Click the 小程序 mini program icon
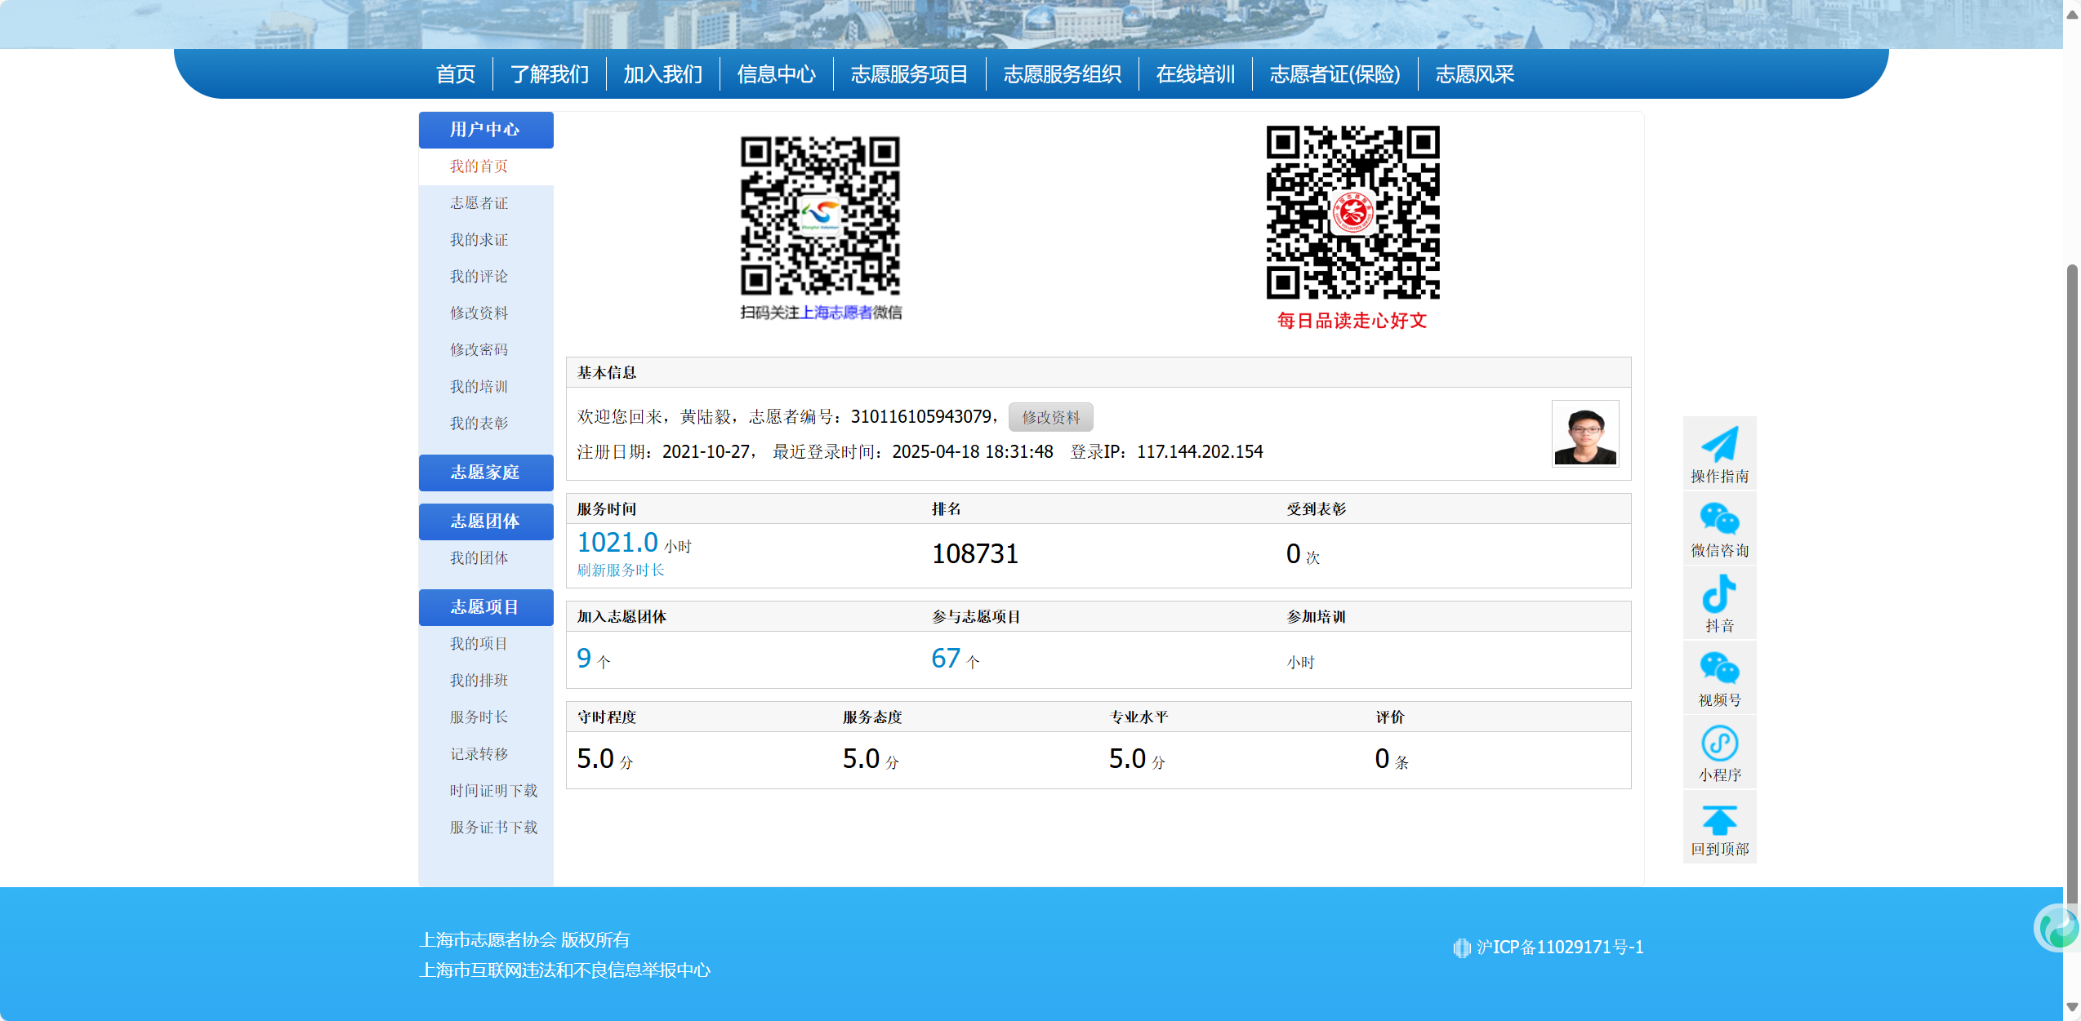 (x=1719, y=744)
